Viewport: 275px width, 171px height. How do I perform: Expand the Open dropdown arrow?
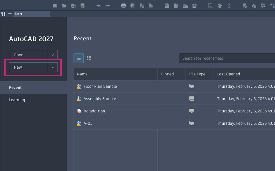click(53, 55)
